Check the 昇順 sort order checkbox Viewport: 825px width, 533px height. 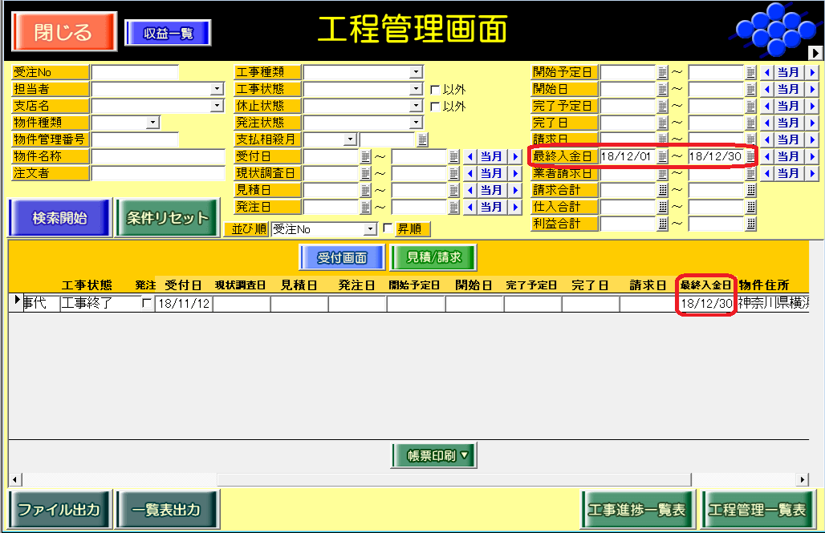point(388,229)
